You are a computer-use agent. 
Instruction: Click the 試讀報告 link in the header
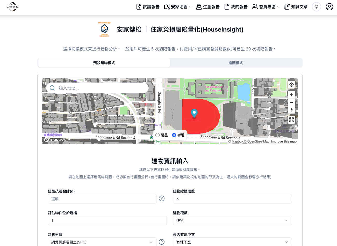pyautogui.click(x=148, y=7)
